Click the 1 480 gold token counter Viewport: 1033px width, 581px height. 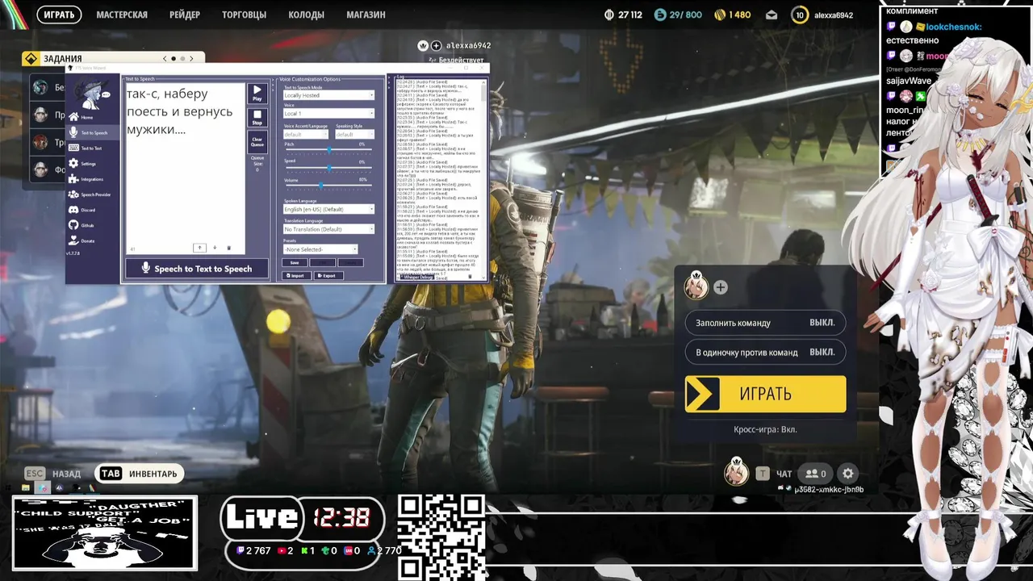(x=733, y=15)
